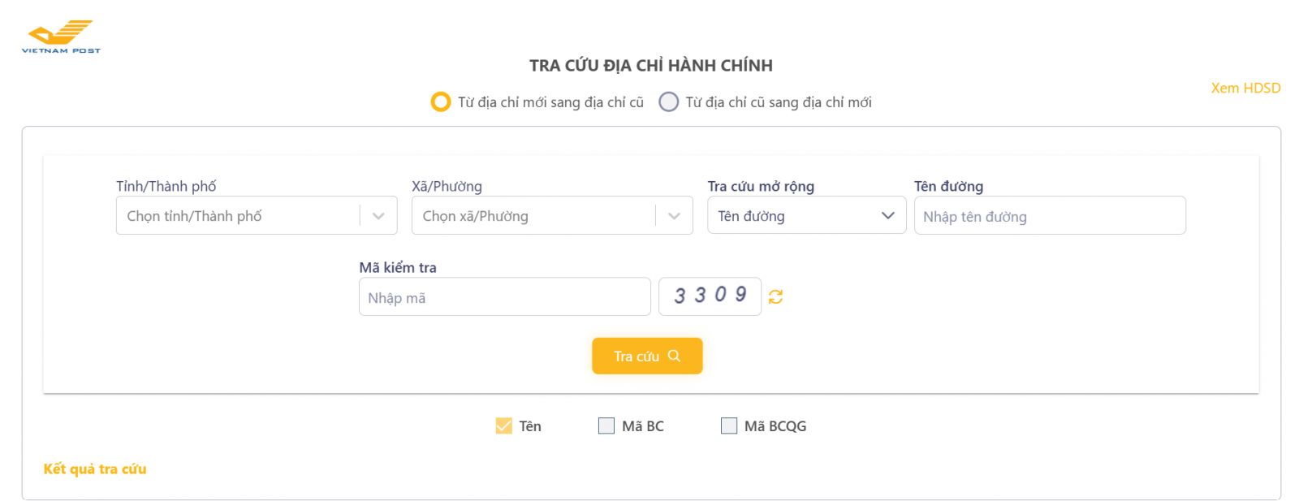1299x501 pixels.
Task: Refresh the captcha code image
Action: click(x=775, y=296)
